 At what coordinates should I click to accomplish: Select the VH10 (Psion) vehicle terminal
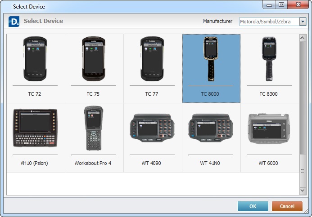click(x=35, y=128)
